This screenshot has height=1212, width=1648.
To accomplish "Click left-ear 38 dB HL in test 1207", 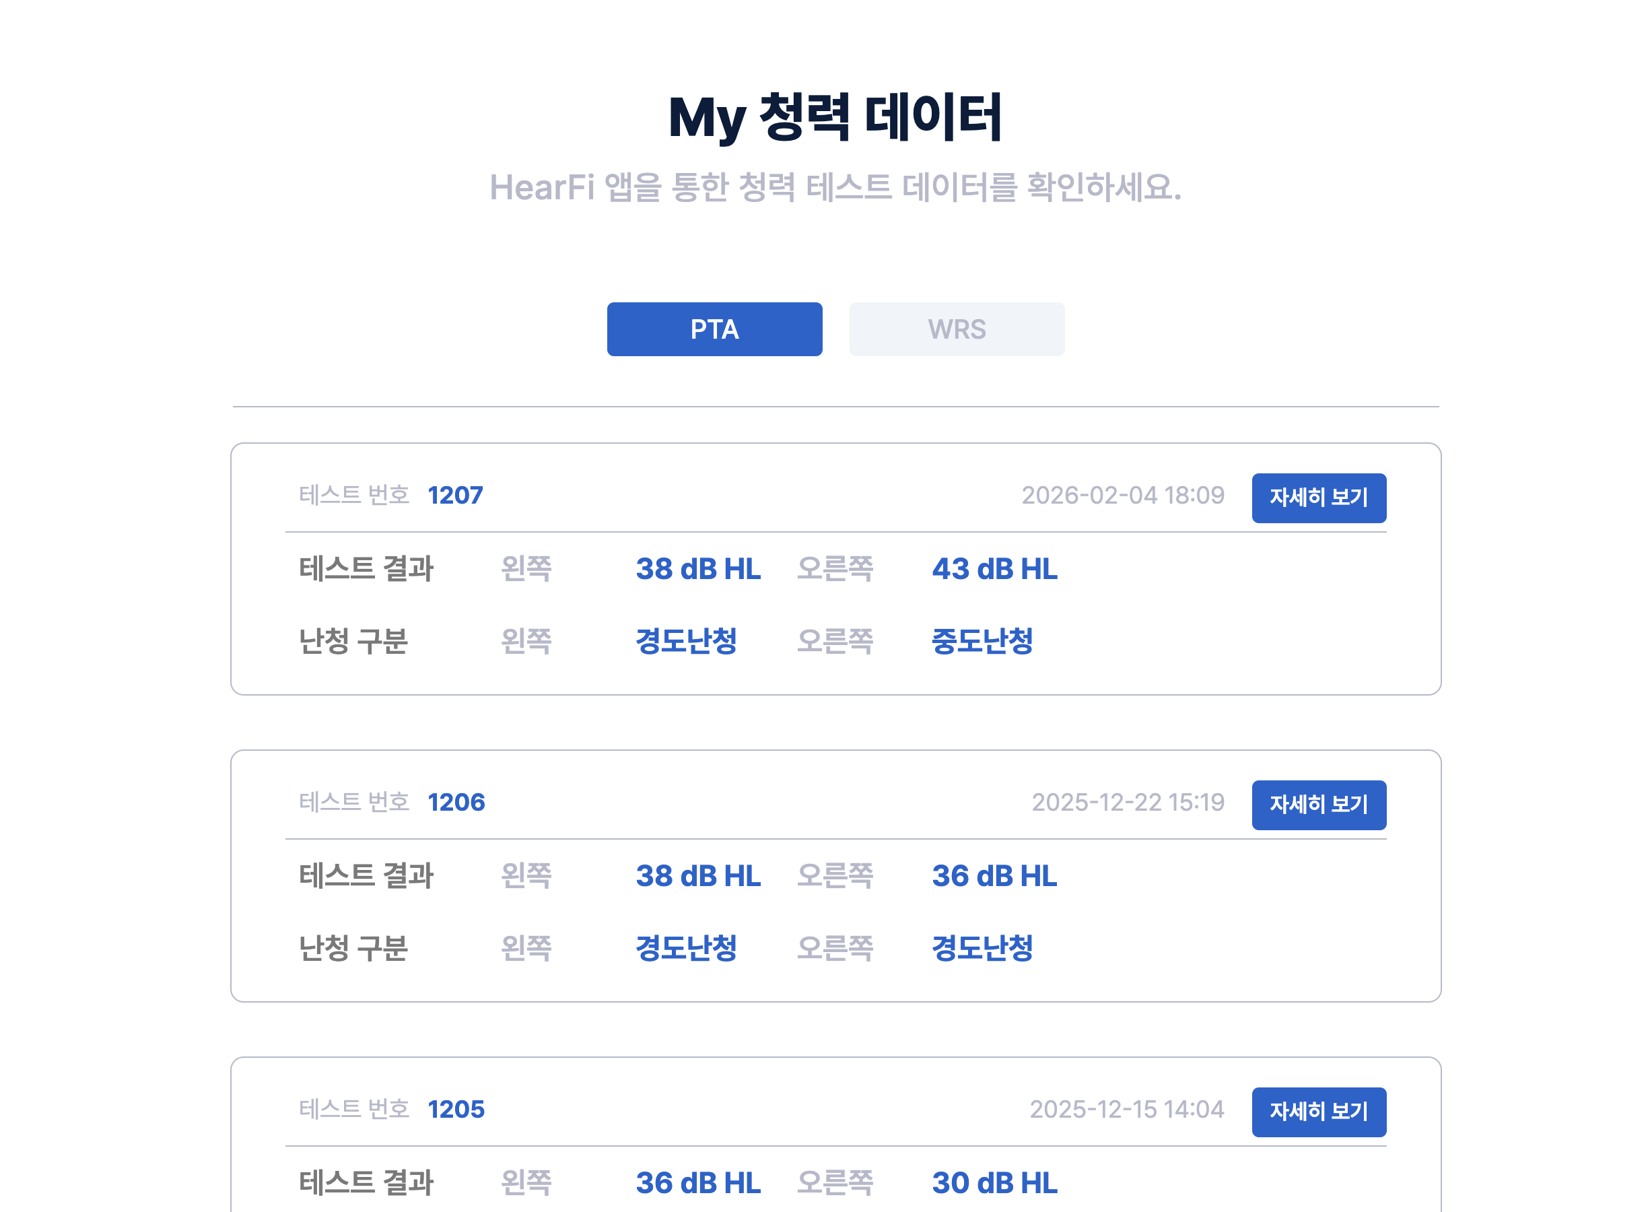I will [697, 568].
